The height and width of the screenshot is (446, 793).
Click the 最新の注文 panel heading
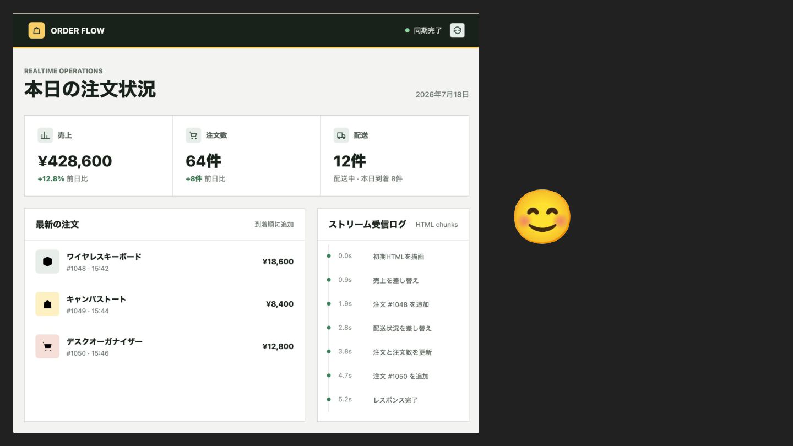(57, 225)
